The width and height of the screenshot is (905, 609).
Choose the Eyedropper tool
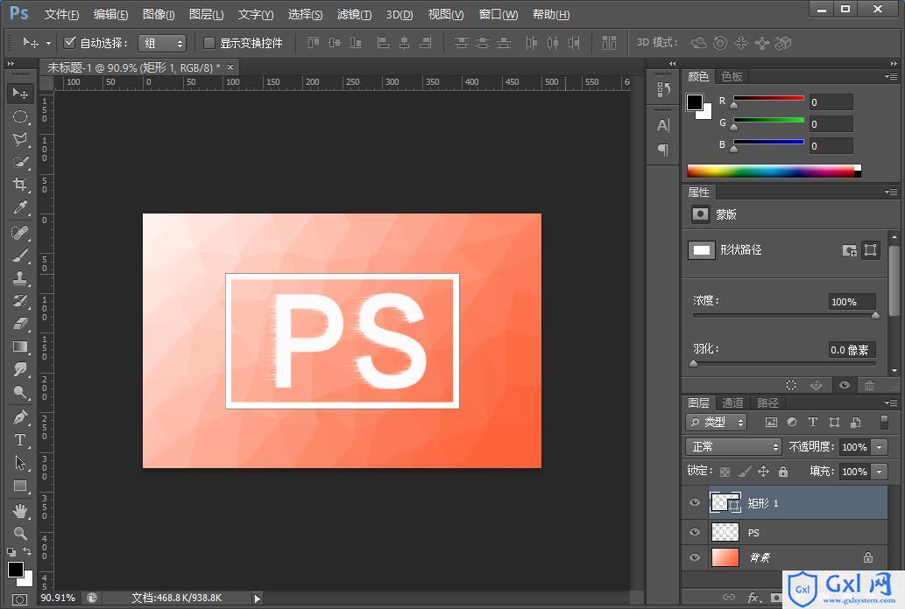[x=20, y=207]
